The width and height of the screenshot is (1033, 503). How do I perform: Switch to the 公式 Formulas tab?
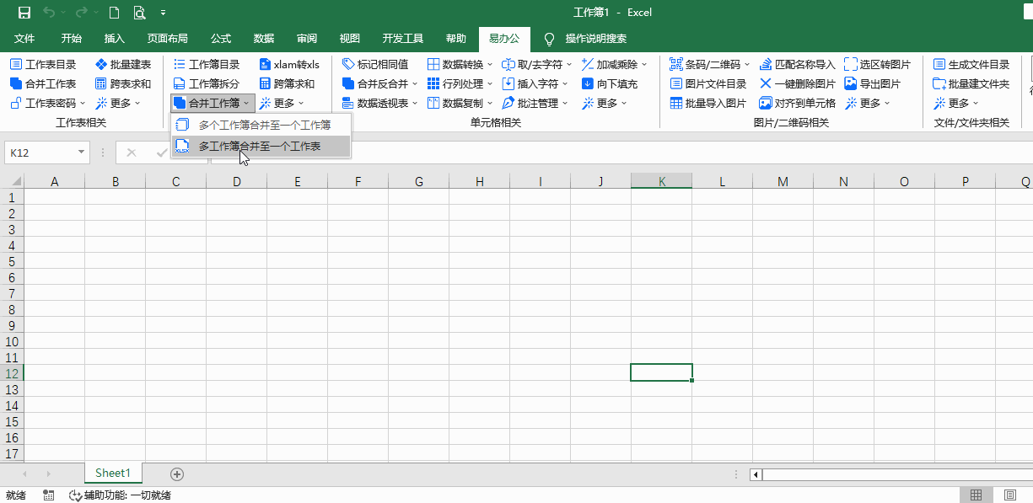coord(221,39)
